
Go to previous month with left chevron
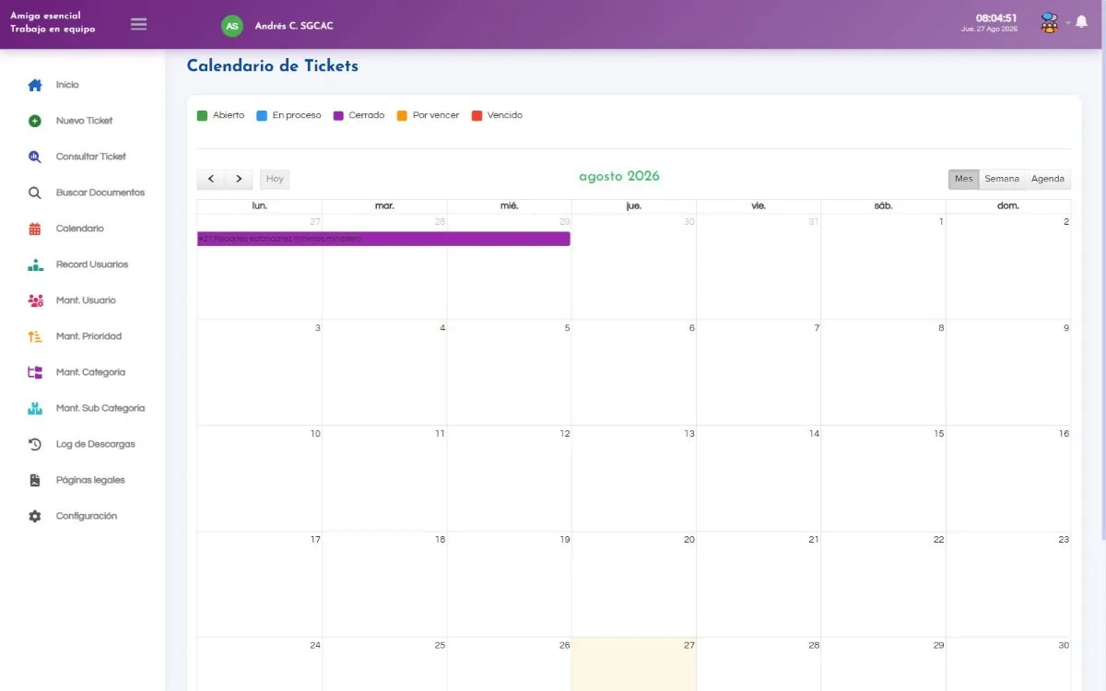211,179
